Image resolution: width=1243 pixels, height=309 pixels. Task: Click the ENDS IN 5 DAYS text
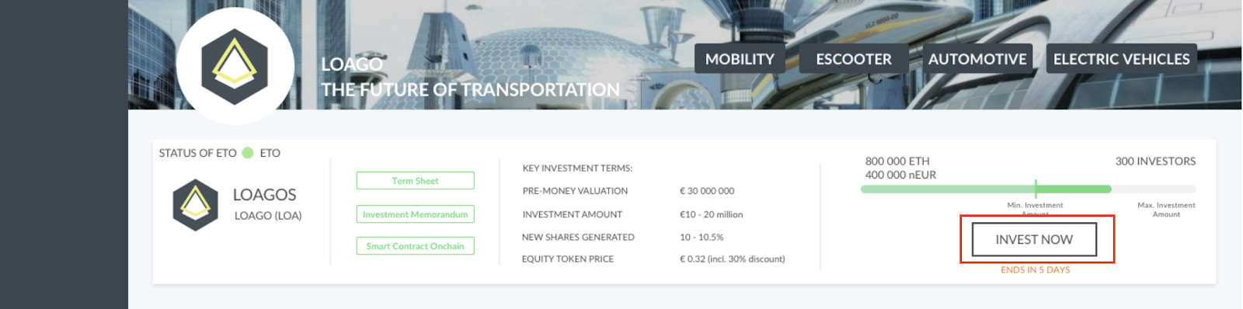tap(1036, 270)
